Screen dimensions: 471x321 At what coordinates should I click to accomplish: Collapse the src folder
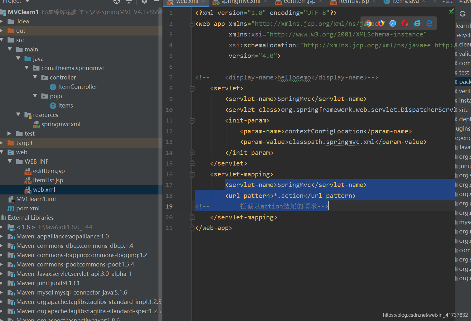click(2, 40)
